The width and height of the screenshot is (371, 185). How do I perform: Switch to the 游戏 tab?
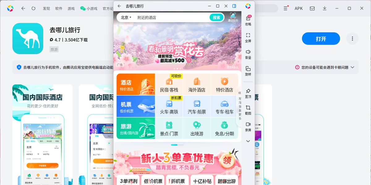(x=71, y=8)
